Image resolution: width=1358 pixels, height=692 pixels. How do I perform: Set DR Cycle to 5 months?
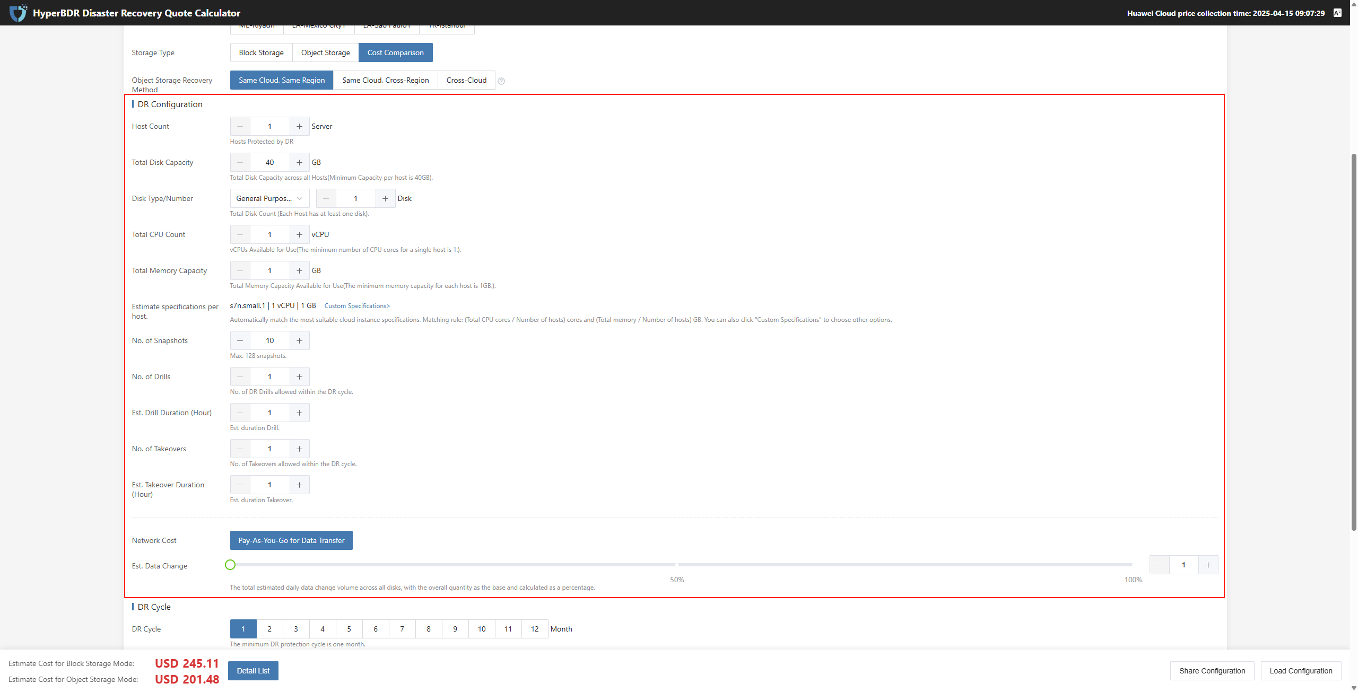[349, 629]
